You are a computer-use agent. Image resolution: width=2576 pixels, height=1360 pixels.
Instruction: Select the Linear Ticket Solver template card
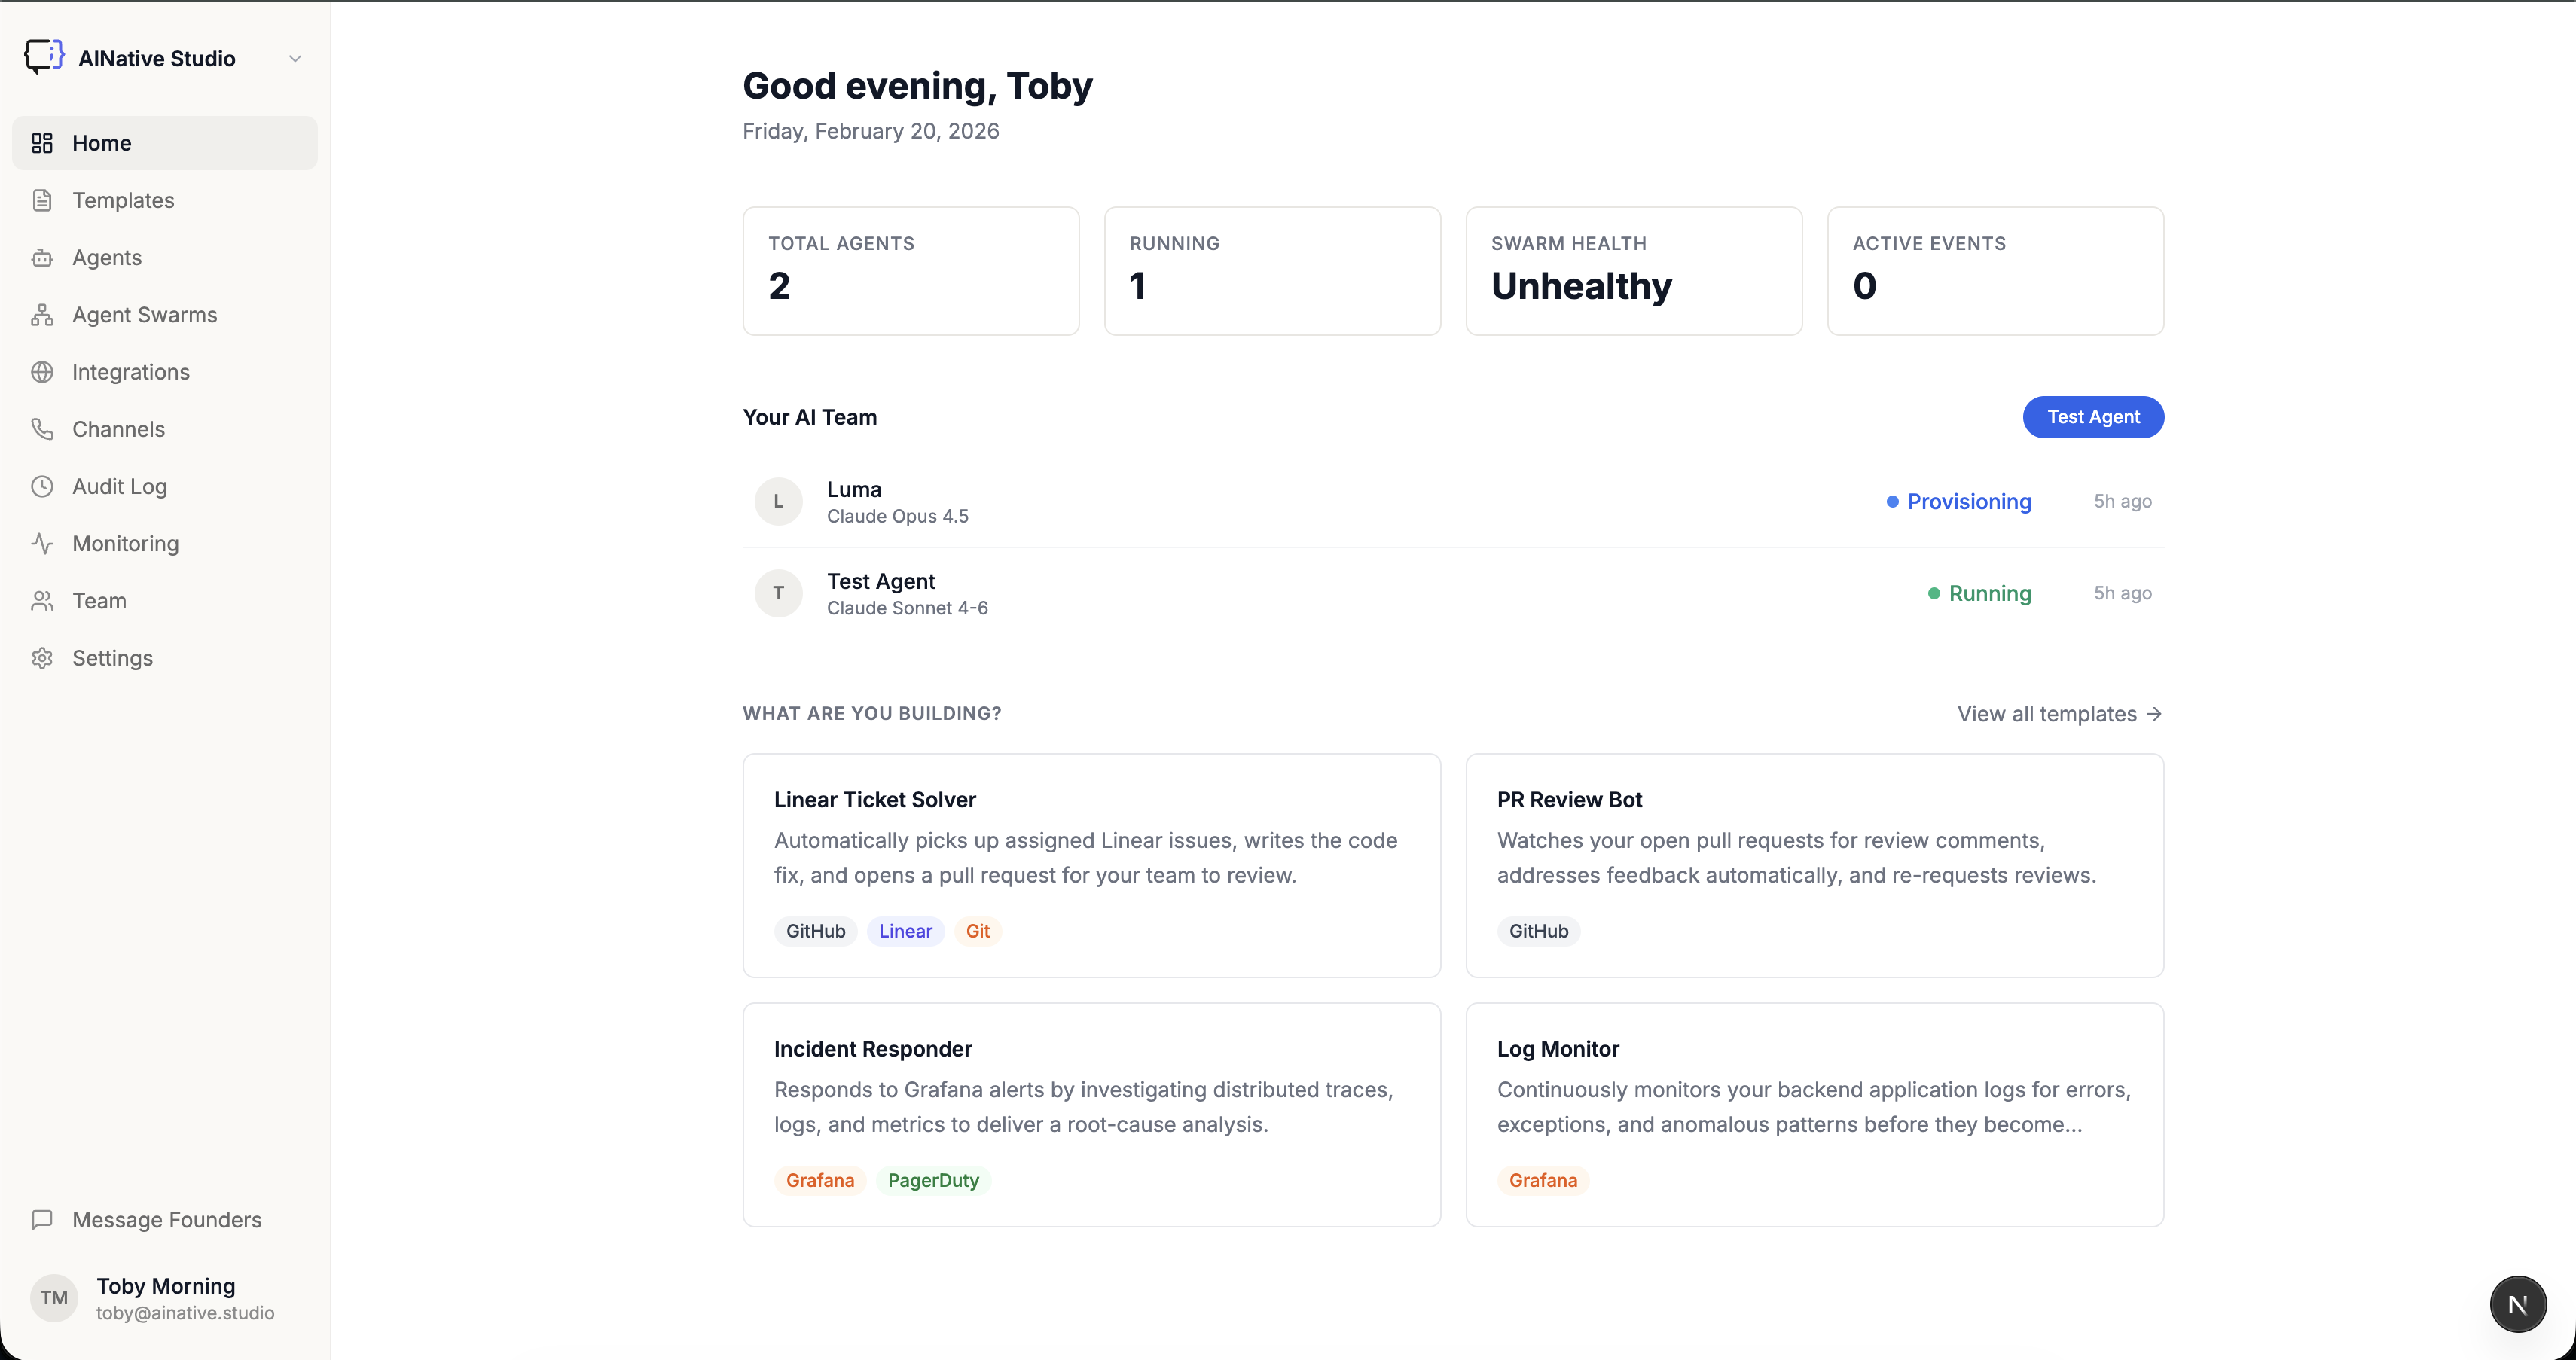[1091, 865]
